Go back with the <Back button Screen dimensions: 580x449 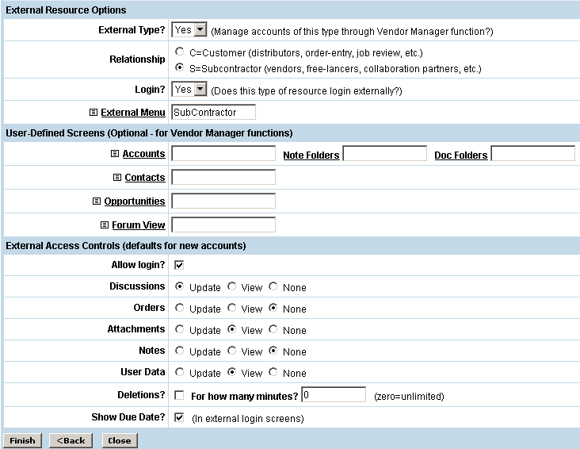click(71, 440)
